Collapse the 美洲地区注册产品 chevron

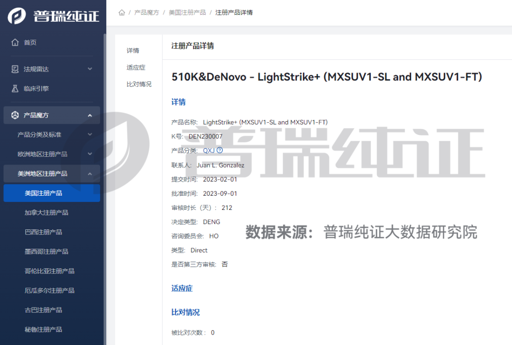coord(90,173)
